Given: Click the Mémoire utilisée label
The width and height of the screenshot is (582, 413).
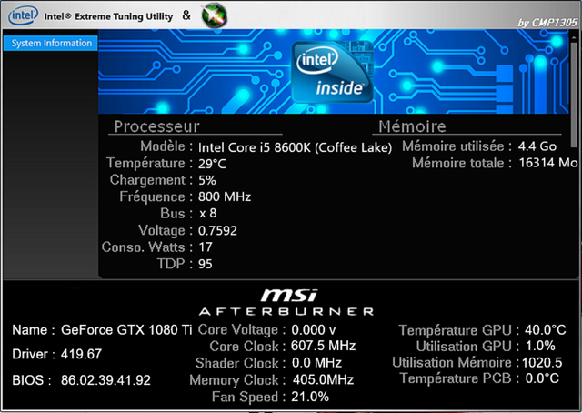Looking at the screenshot, I should 453,146.
